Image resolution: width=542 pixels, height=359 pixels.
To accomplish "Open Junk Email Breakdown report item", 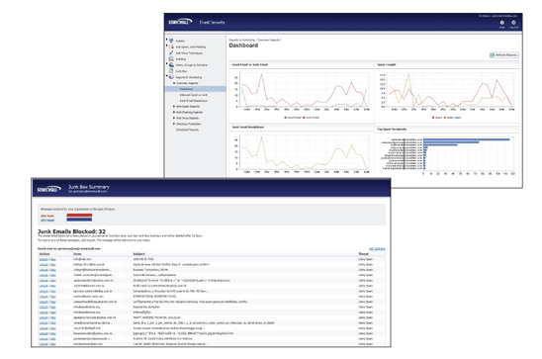I will [x=193, y=101].
